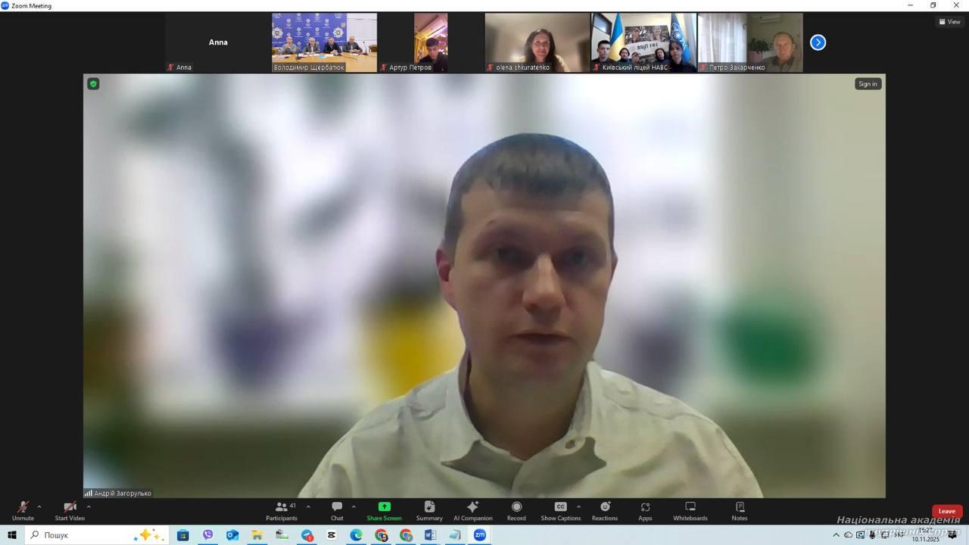Open the Apps panel
The height and width of the screenshot is (545, 969).
[x=645, y=511]
